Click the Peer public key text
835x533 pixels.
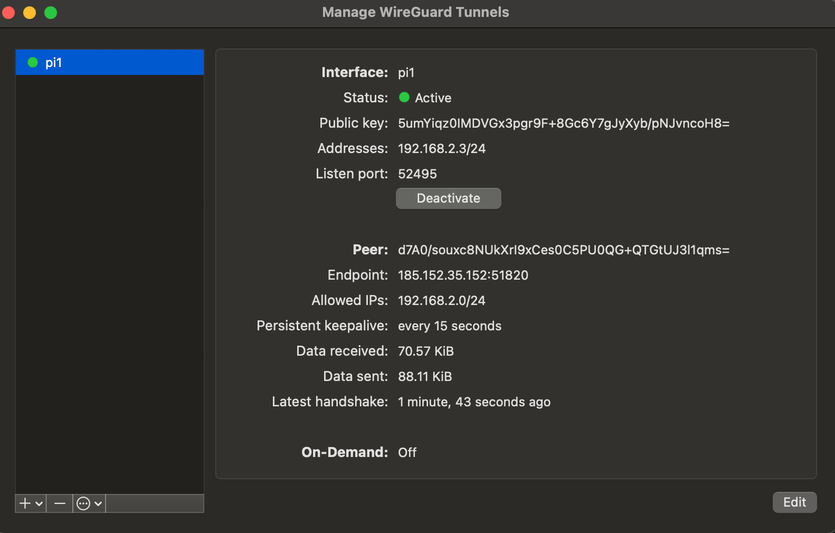563,250
